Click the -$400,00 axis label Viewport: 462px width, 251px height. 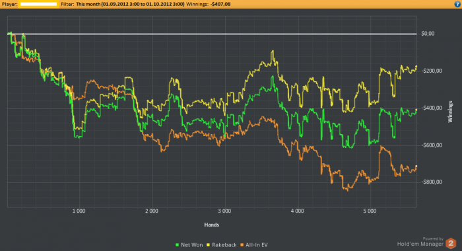coord(432,108)
